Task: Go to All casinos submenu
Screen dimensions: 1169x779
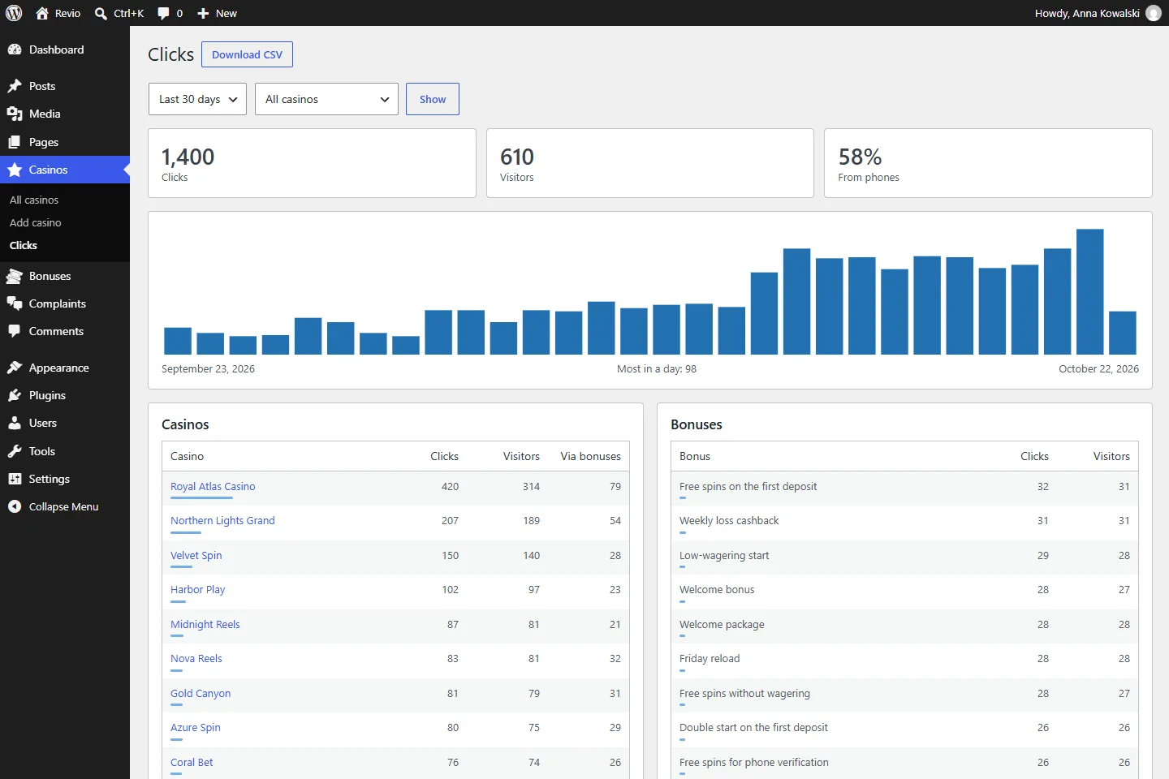Action: [34, 200]
